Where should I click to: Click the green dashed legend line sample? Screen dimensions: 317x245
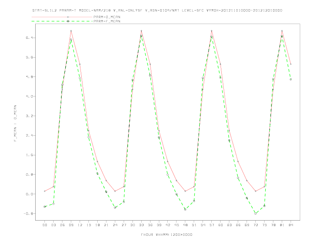click(x=62, y=21)
